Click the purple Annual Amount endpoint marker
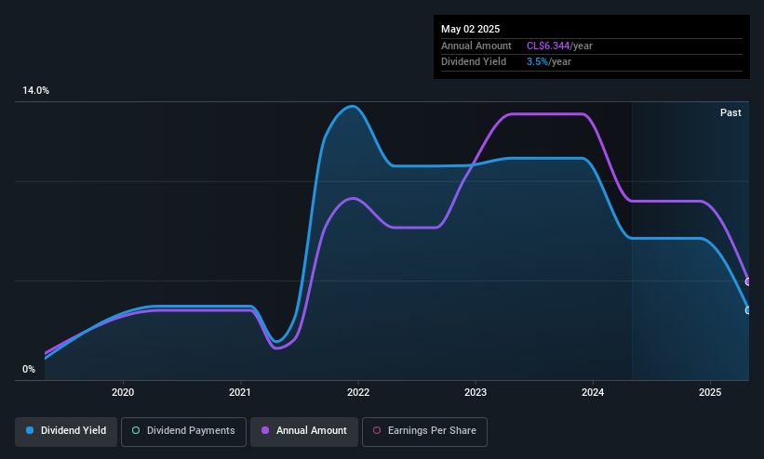The image size is (764, 459). [x=748, y=282]
